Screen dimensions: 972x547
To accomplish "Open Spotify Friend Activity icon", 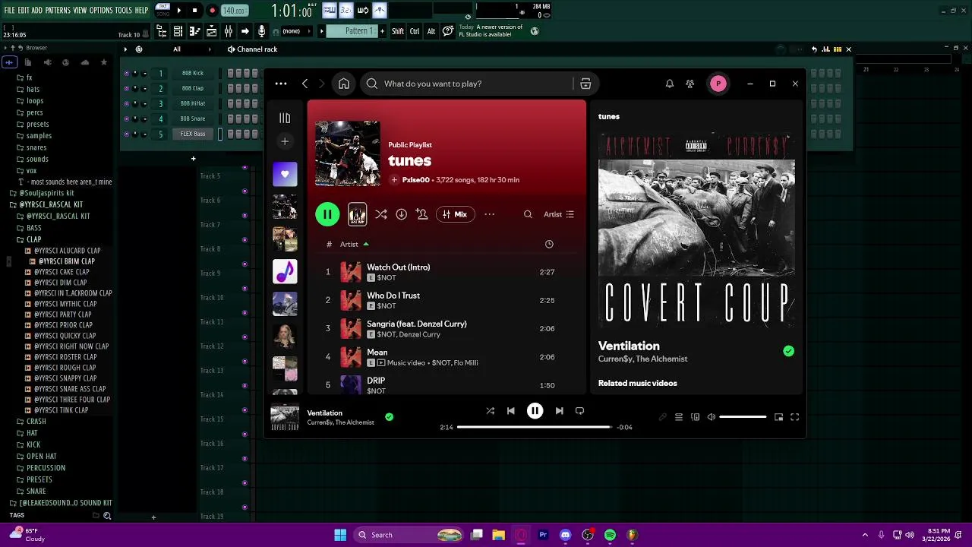I will point(690,84).
